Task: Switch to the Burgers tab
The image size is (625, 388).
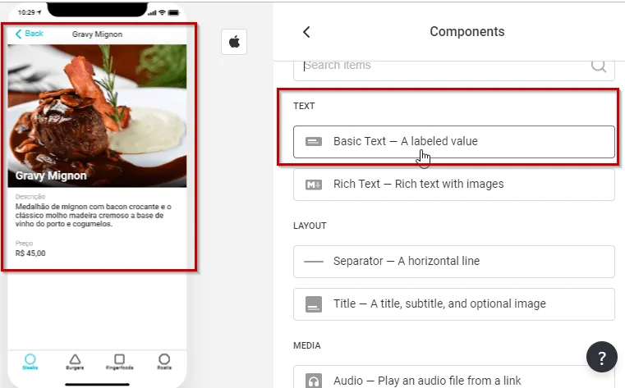Action: point(75,362)
